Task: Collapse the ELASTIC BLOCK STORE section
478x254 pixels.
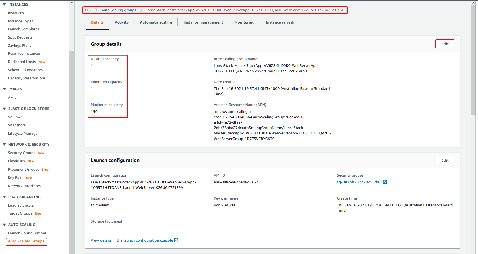Action: pos(5,109)
